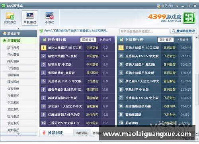Choose 冒险解谜 category in sidebar
199x144 pixels.
coord(19,75)
